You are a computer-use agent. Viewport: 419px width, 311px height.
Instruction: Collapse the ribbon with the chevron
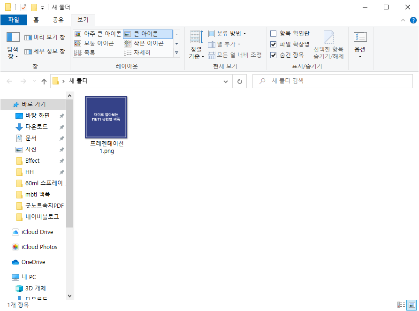pyautogui.click(x=403, y=20)
